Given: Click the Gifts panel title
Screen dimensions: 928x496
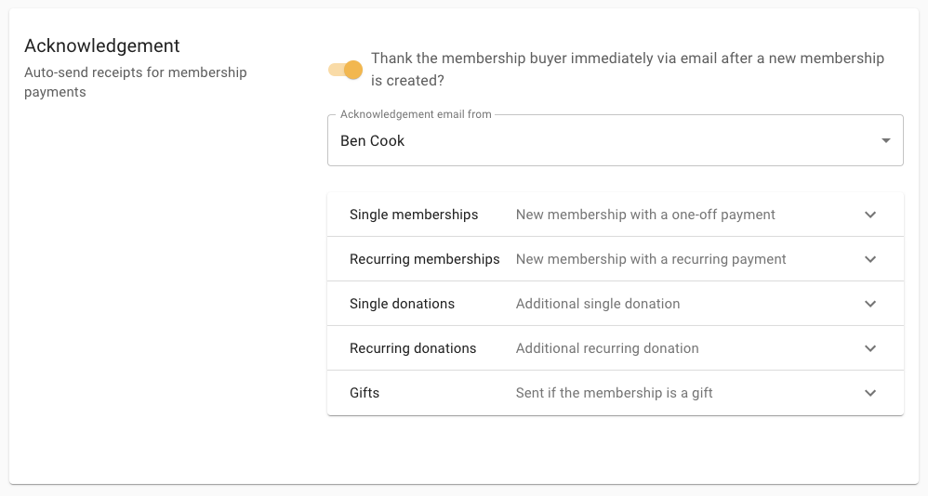Looking at the screenshot, I should pos(365,393).
